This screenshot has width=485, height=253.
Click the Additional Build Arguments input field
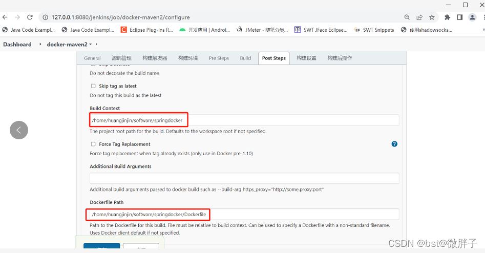[244, 178]
